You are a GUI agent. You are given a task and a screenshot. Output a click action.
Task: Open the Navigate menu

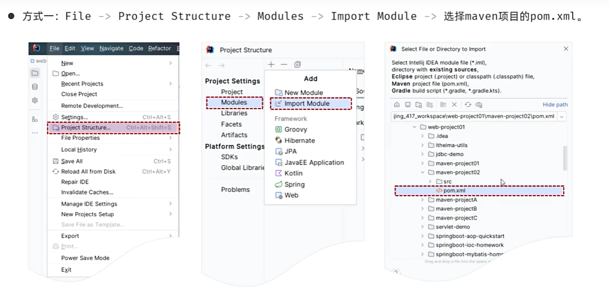coord(111,48)
